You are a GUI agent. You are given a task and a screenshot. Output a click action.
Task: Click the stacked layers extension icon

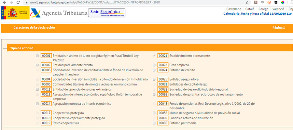point(275,3)
